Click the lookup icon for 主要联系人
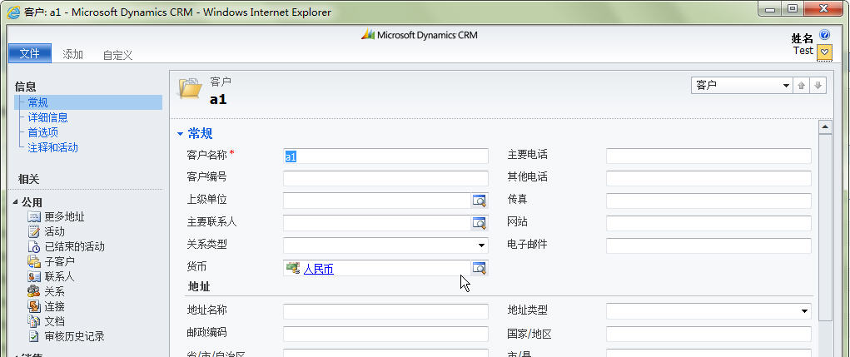Screen dimensions: 850x357 [480, 223]
